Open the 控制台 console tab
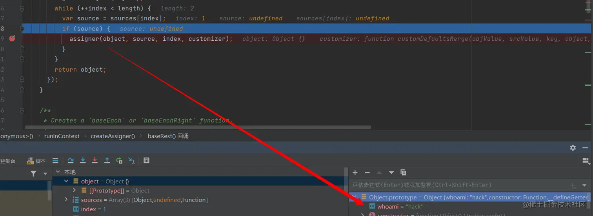The height and width of the screenshot is (216, 593). [x=8, y=161]
